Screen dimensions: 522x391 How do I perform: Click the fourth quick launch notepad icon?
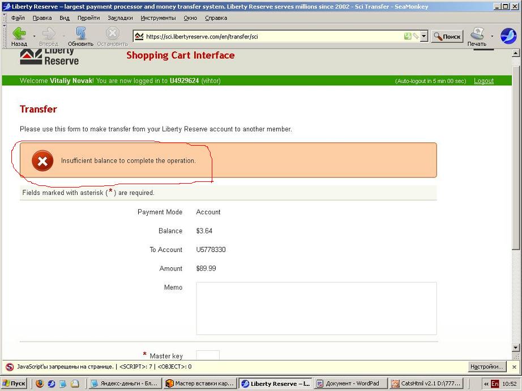point(75,384)
